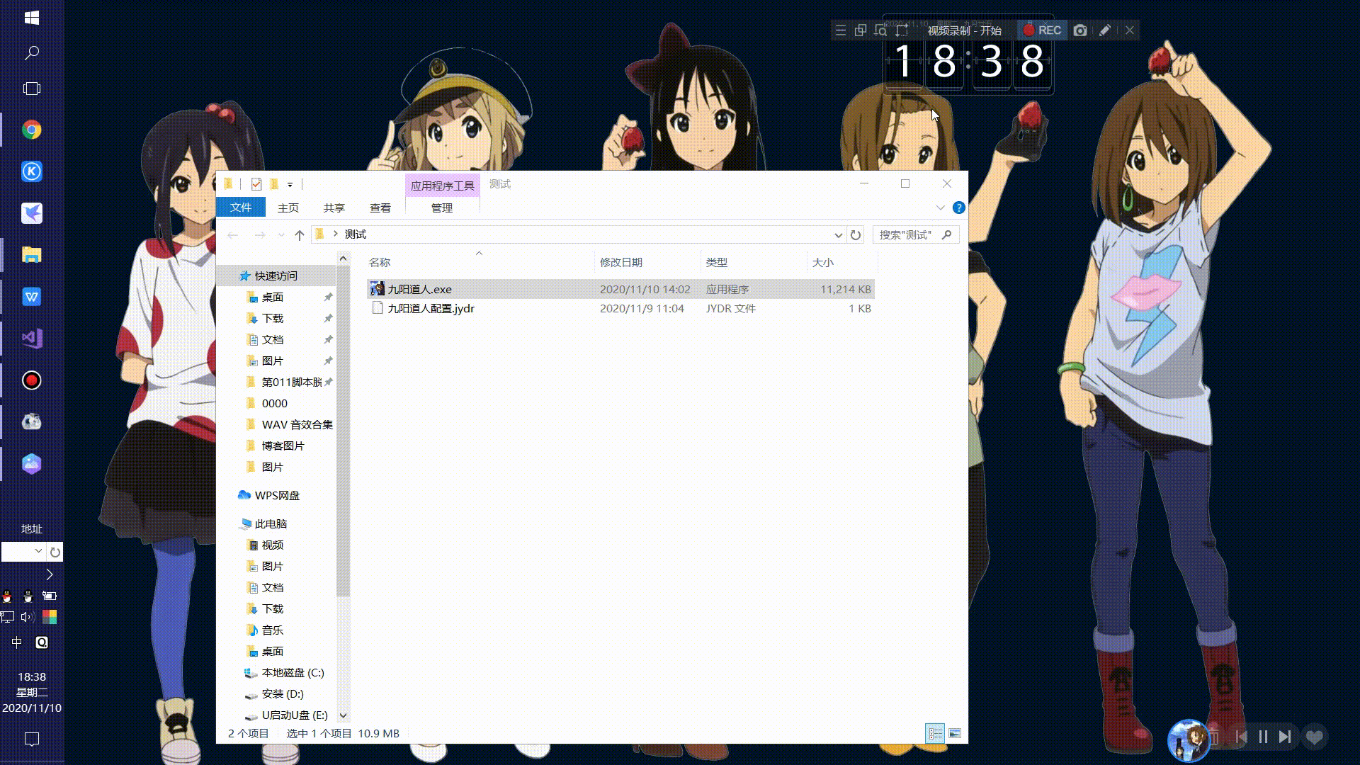Open the 管理 ribbon tab
The height and width of the screenshot is (765, 1360).
442,208
